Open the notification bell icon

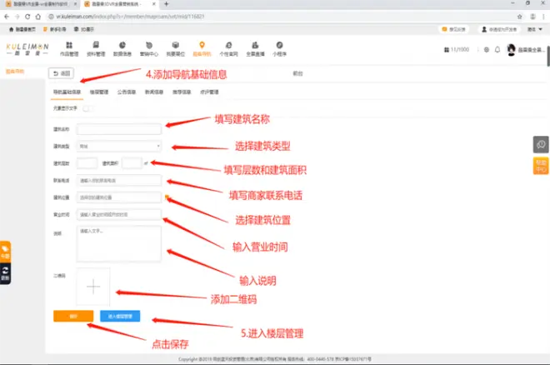tap(497, 50)
